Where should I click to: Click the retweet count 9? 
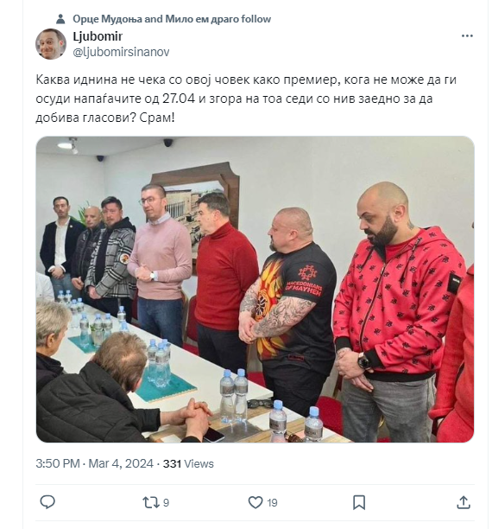[166, 503]
